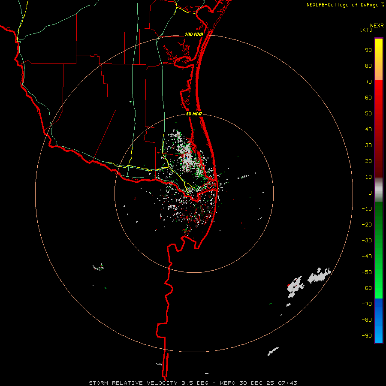Viewport: 386px width, 386px height.
Task: Click the 40 value on the velocity scale
Action: (x=368, y=129)
